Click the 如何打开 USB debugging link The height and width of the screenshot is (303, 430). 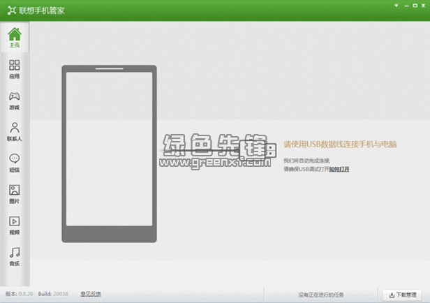click(x=339, y=169)
